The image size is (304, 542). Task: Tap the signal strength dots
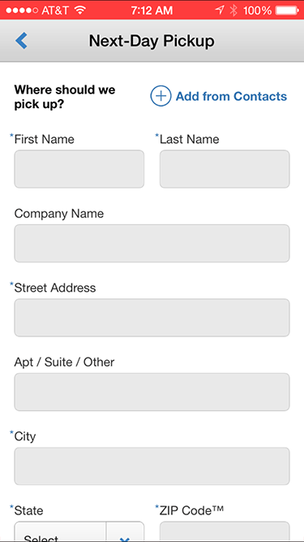click(22, 11)
